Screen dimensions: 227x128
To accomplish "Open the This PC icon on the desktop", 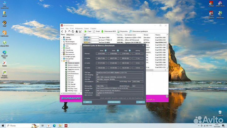I will coord(4,5).
